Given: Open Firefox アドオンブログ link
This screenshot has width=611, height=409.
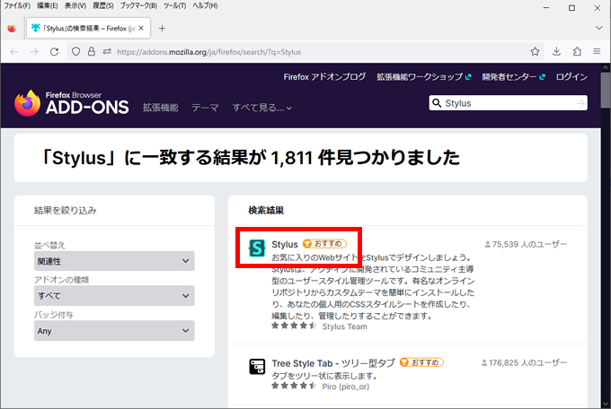Looking at the screenshot, I should [x=324, y=77].
